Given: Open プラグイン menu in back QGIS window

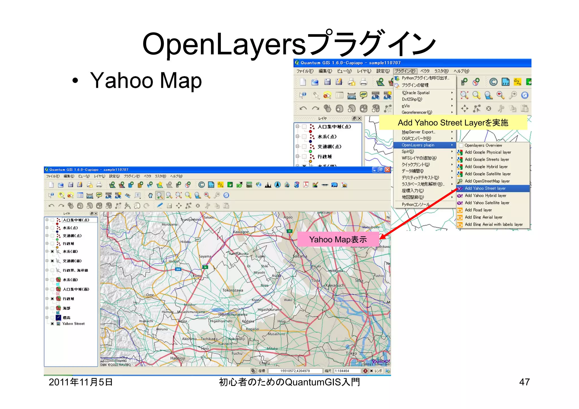Looking at the screenshot, I should [x=405, y=71].
